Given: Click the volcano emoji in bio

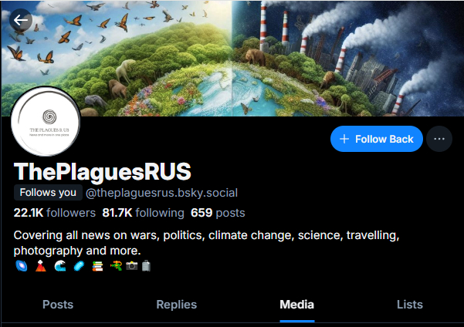Looking at the screenshot, I should [x=41, y=266].
